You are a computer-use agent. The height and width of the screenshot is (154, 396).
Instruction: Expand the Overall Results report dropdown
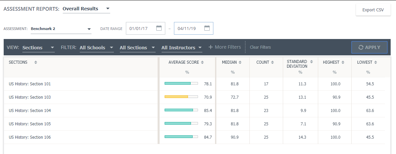108,9
